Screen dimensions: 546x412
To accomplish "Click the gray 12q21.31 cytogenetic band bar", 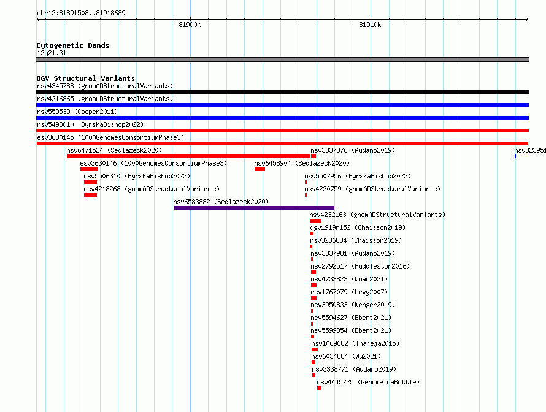I will 282,59.
